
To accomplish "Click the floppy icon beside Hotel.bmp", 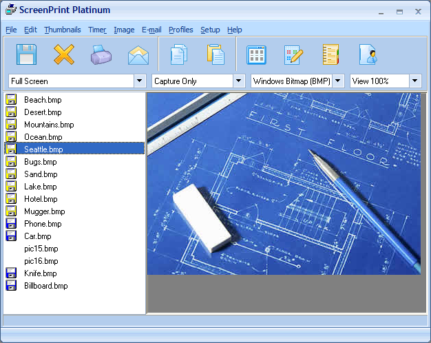I will click(11, 198).
